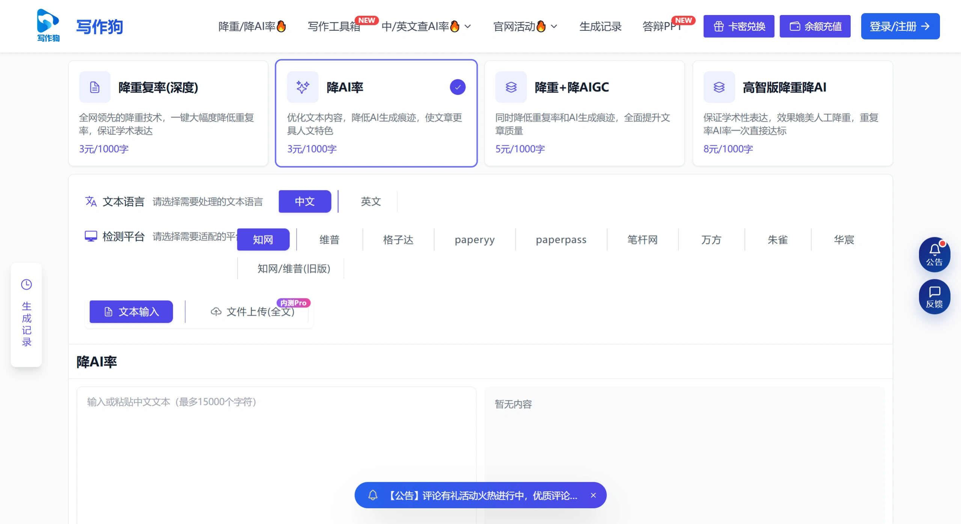Viewport: 961px width, 524px height.
Task: Click the fire icon next to 降重/降AI率
Action: [281, 26]
